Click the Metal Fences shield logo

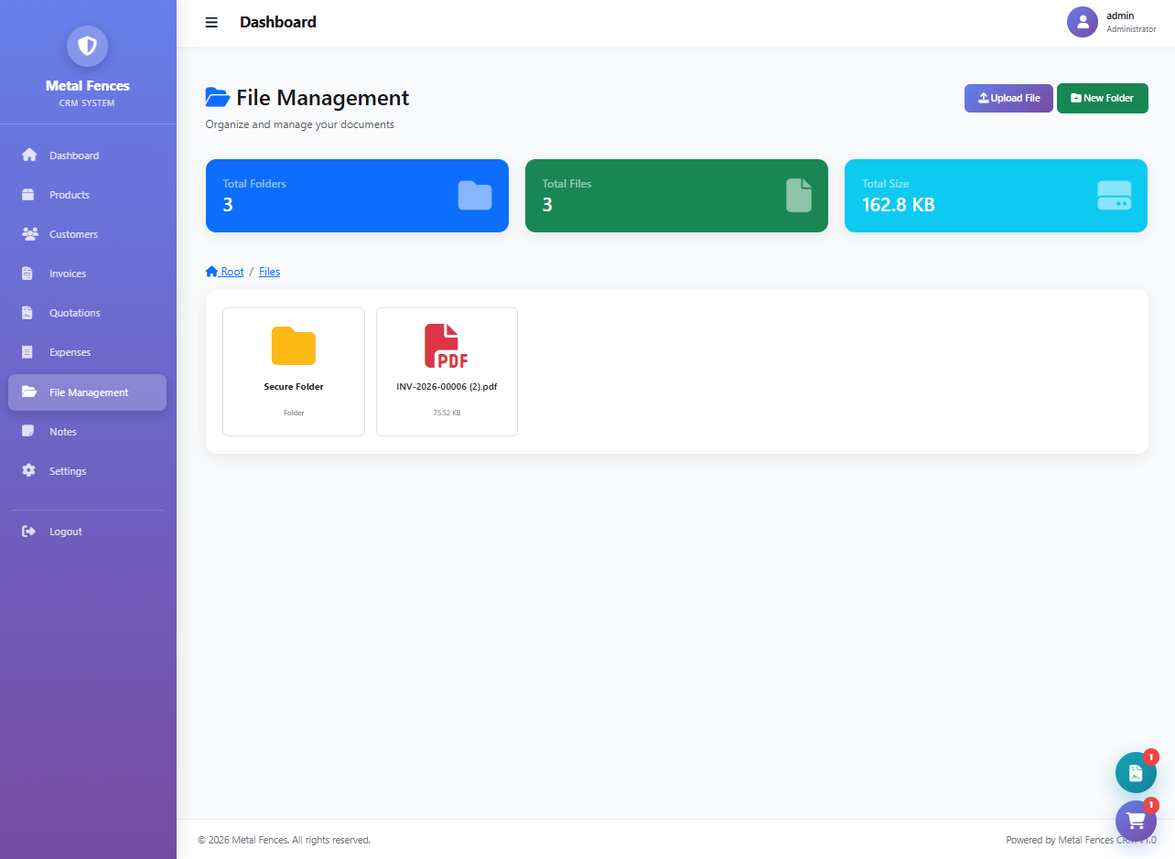click(87, 46)
